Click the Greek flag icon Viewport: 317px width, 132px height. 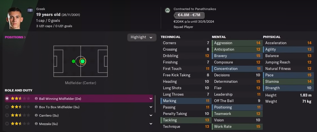coord(30,10)
